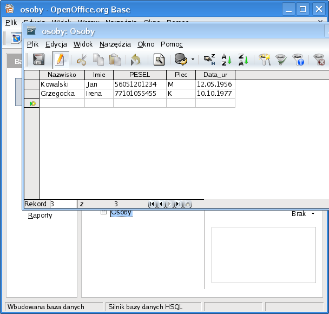Click the Rekord number field
This screenshot has width=329, height=314.
(63, 204)
